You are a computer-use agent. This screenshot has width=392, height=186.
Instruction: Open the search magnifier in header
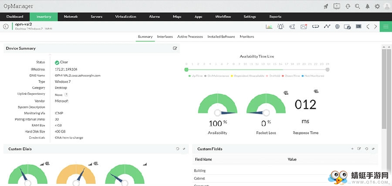coord(358,7)
